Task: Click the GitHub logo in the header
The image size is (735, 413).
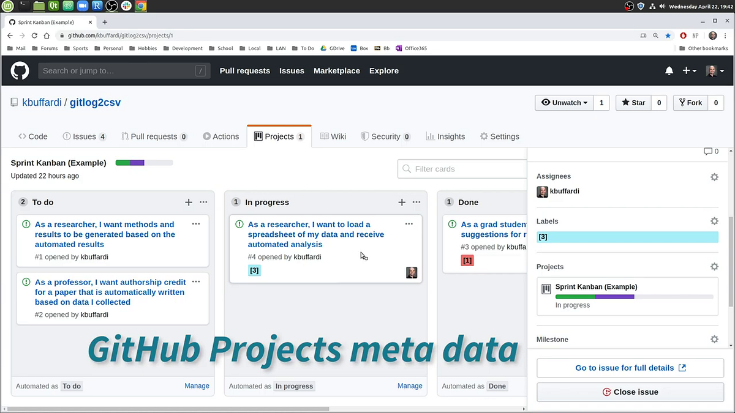Action: (20, 71)
